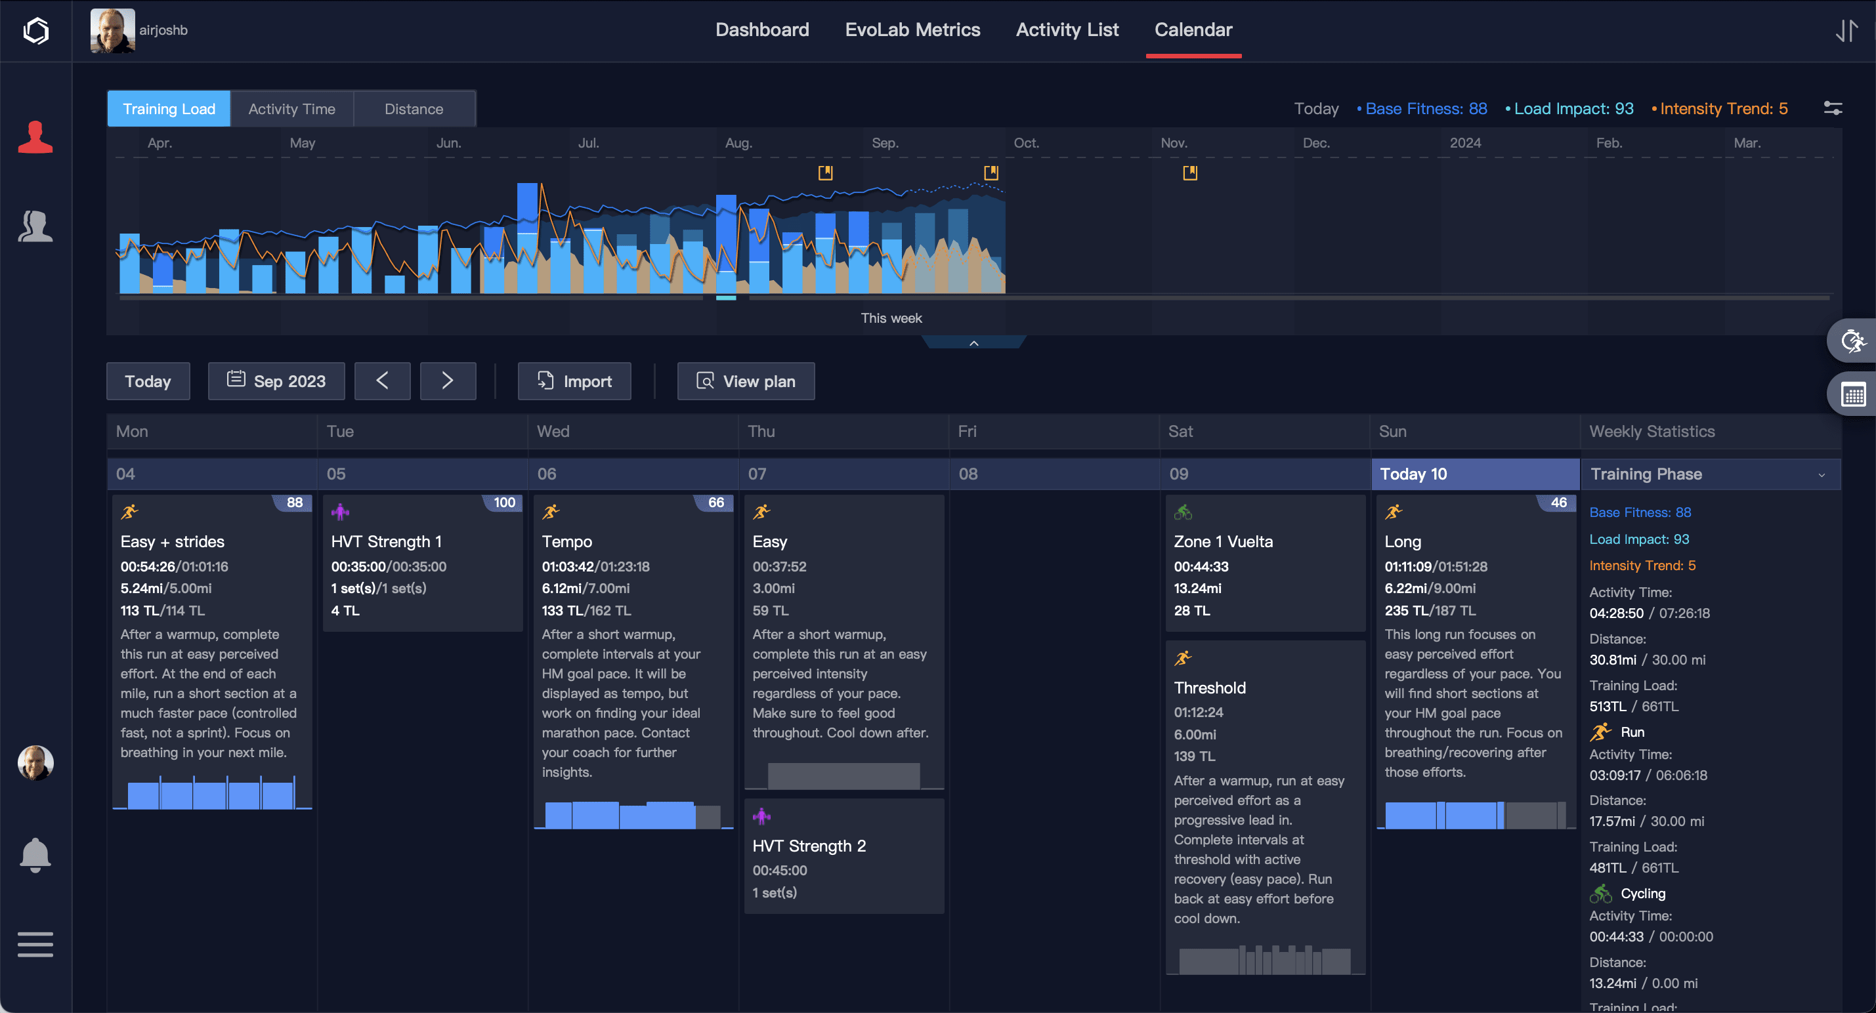
Task: Open the Sep 2023 month picker
Action: click(x=276, y=381)
